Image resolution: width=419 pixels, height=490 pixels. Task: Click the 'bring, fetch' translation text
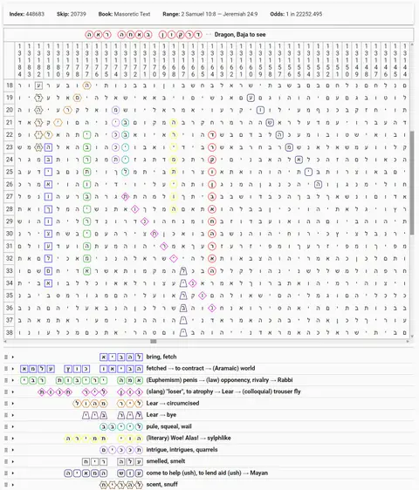coord(161,357)
